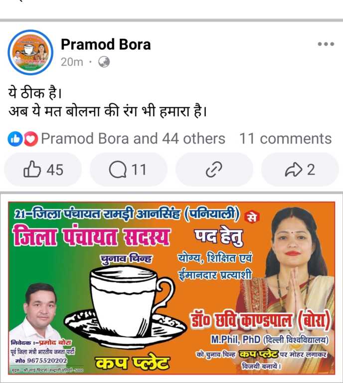The height and width of the screenshot is (383, 343).
Task: Like the post using the thumbs-up button
Action: click(43, 169)
